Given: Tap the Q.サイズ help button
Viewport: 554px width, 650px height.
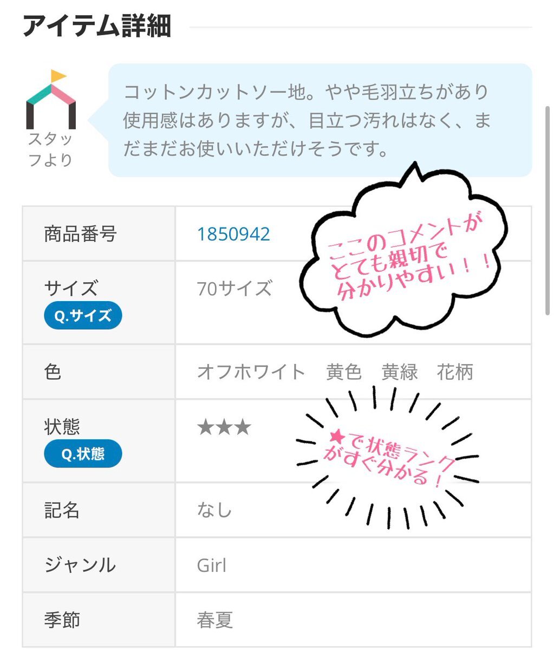Looking at the screenshot, I should 83,316.
